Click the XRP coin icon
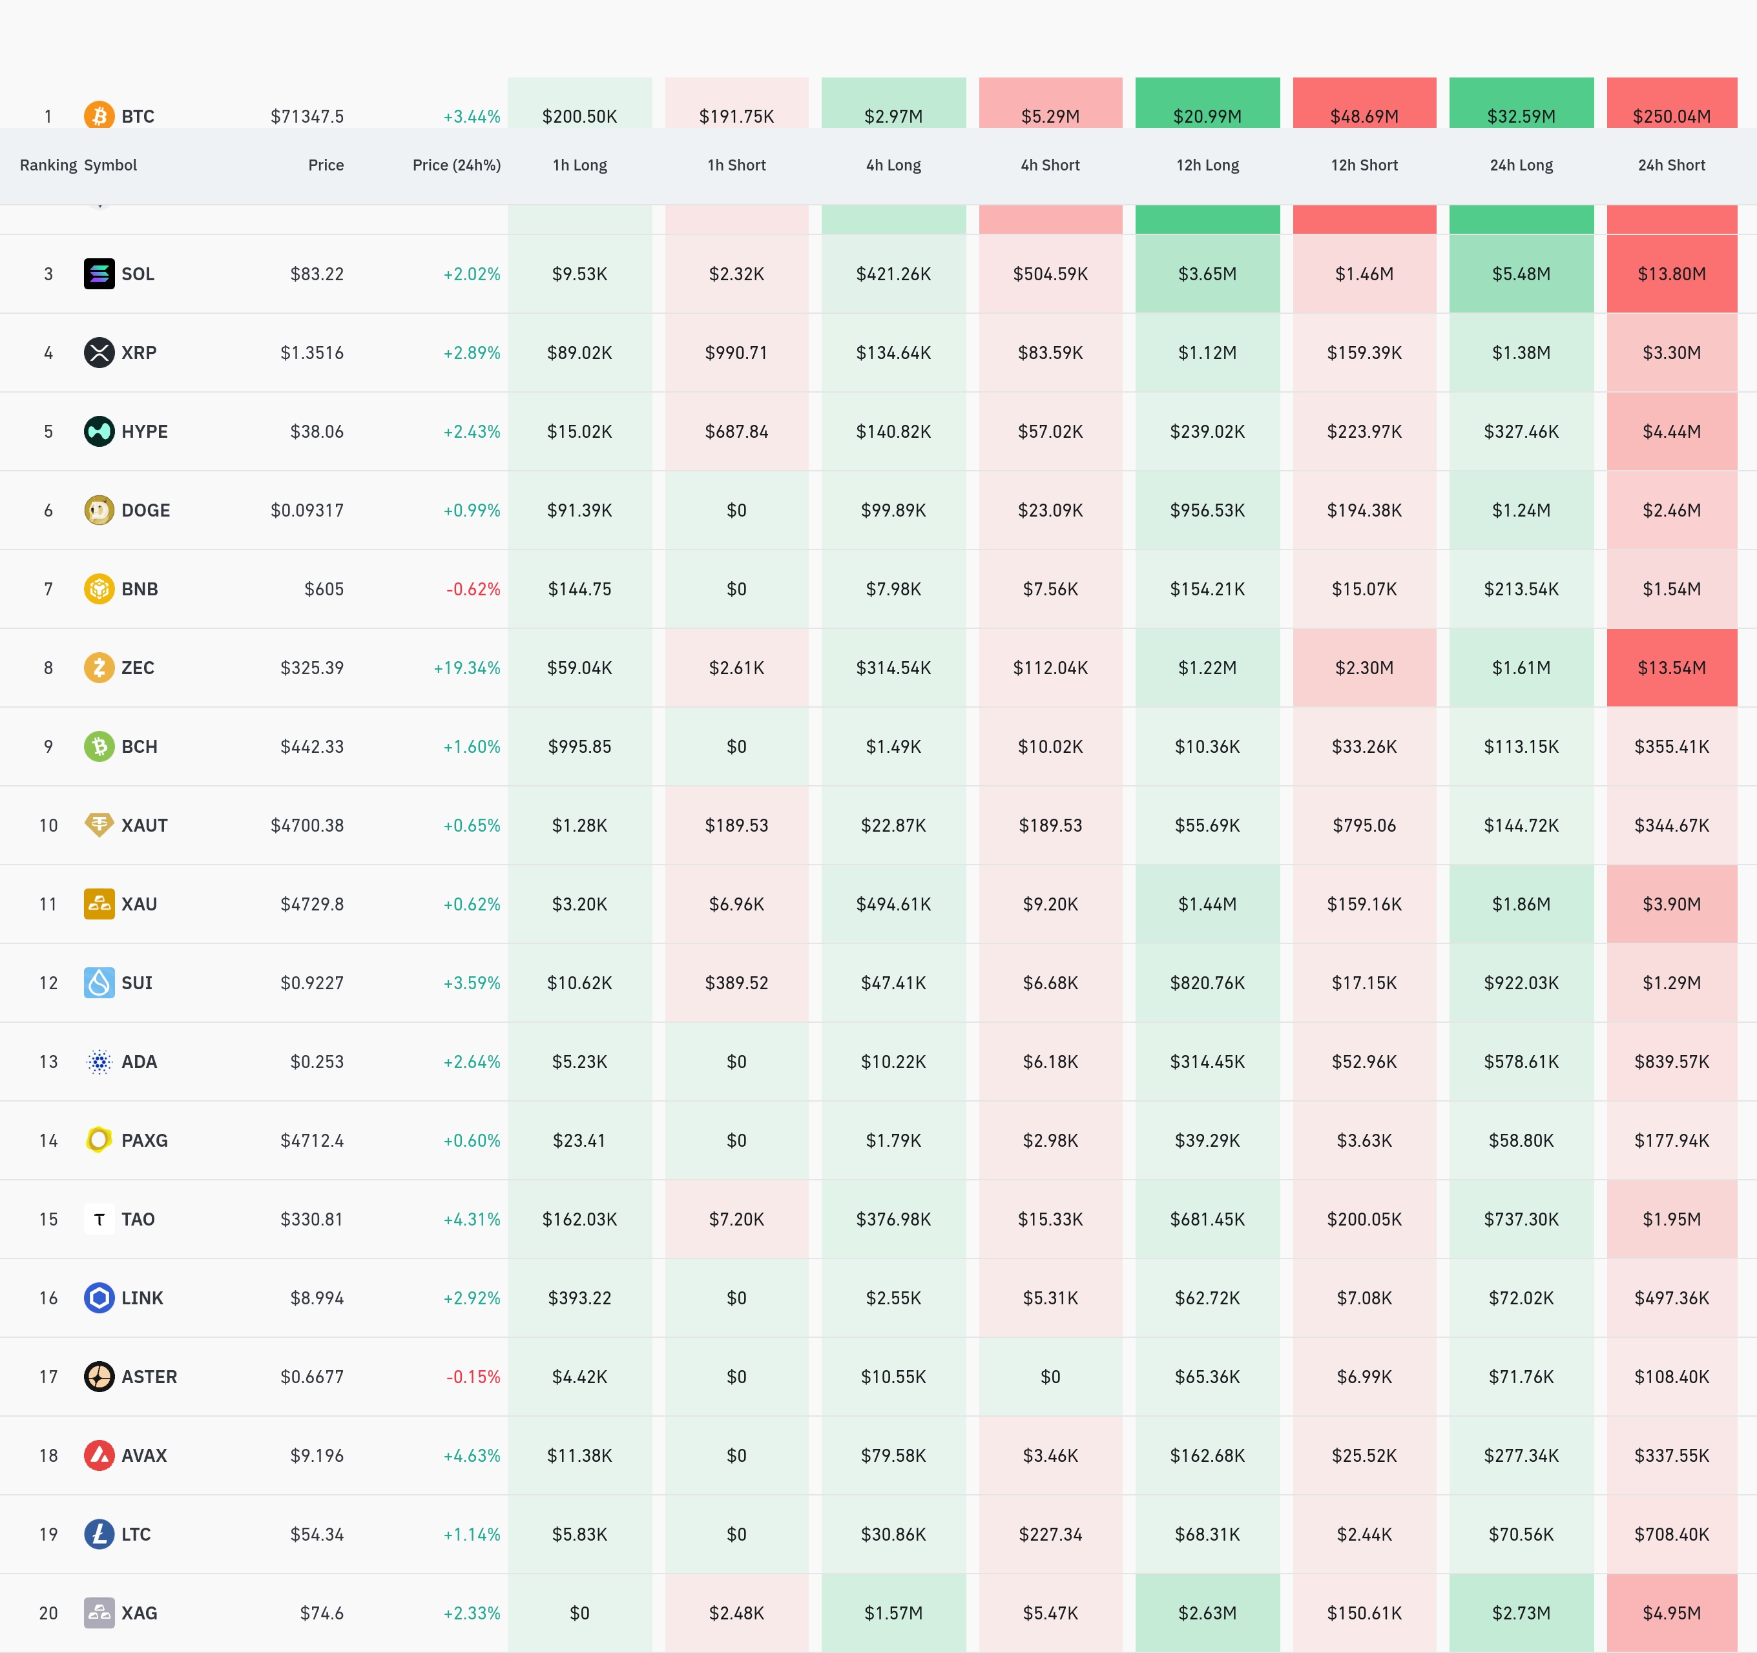 tap(99, 353)
